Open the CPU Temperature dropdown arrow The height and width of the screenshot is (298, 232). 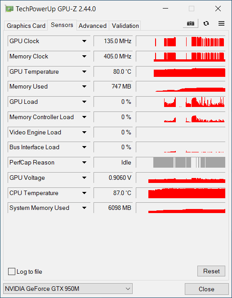tap(84, 193)
